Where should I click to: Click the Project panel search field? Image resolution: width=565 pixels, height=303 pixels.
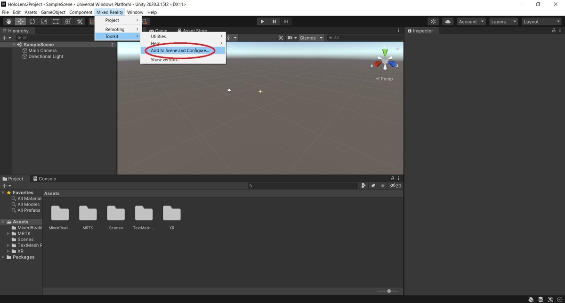(304, 186)
